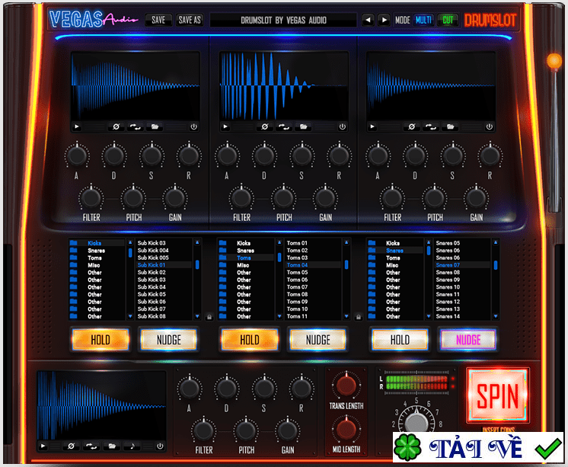Screen dimensions: 568x467
Task: Go to previous preset with left arrow
Action: pos(368,20)
